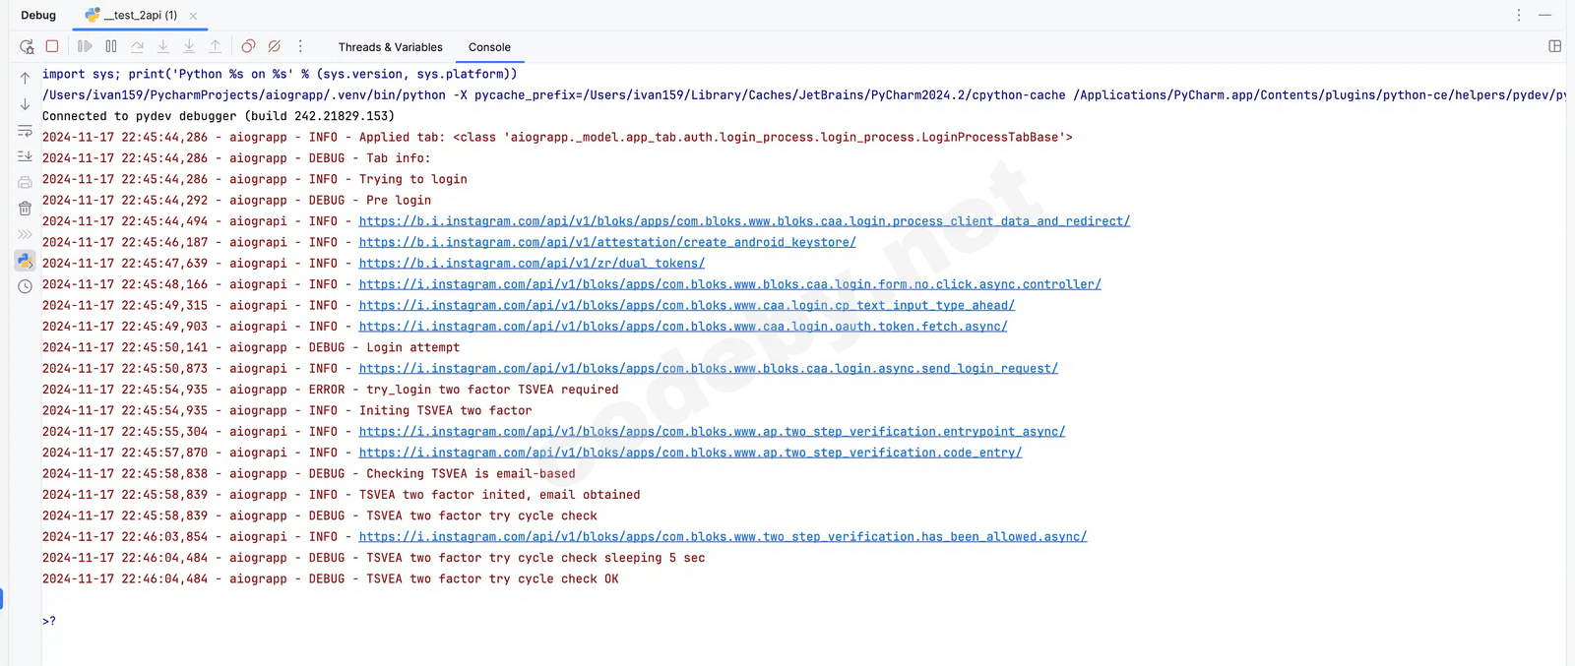Click the console input prompt line
Screen dimensions: 1575x666
coord(49,622)
